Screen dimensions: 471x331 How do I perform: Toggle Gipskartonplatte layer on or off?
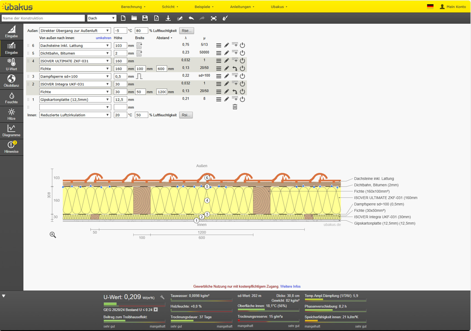coord(242,99)
